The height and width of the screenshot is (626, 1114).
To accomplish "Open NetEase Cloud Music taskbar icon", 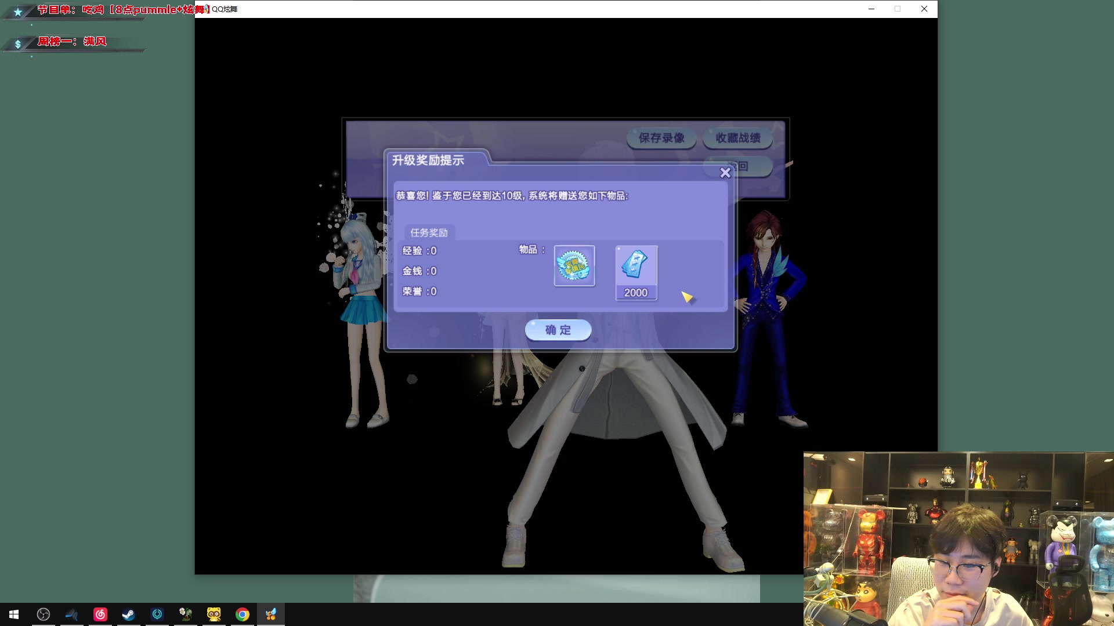I will pos(100,614).
